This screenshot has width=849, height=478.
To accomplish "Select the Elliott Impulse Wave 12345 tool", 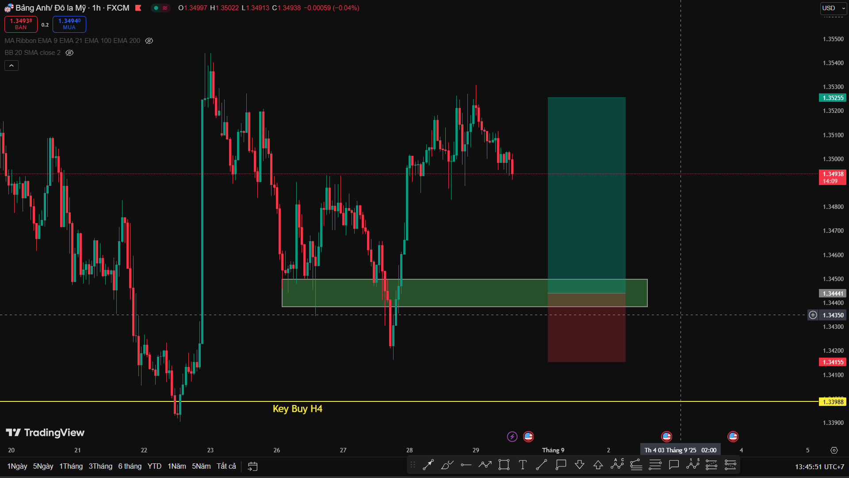I will pos(693,465).
